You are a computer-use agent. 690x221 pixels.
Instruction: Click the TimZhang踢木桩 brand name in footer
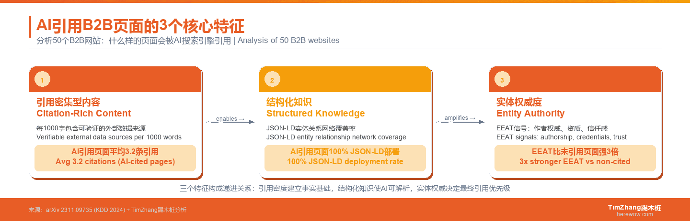(x=634, y=207)
